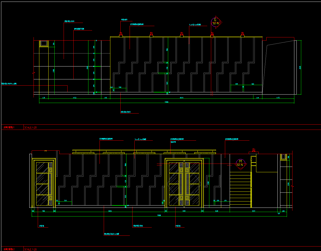Select the rightmost light symbol in upper elevation
Screen dimensions: 321x251
(242, 34)
